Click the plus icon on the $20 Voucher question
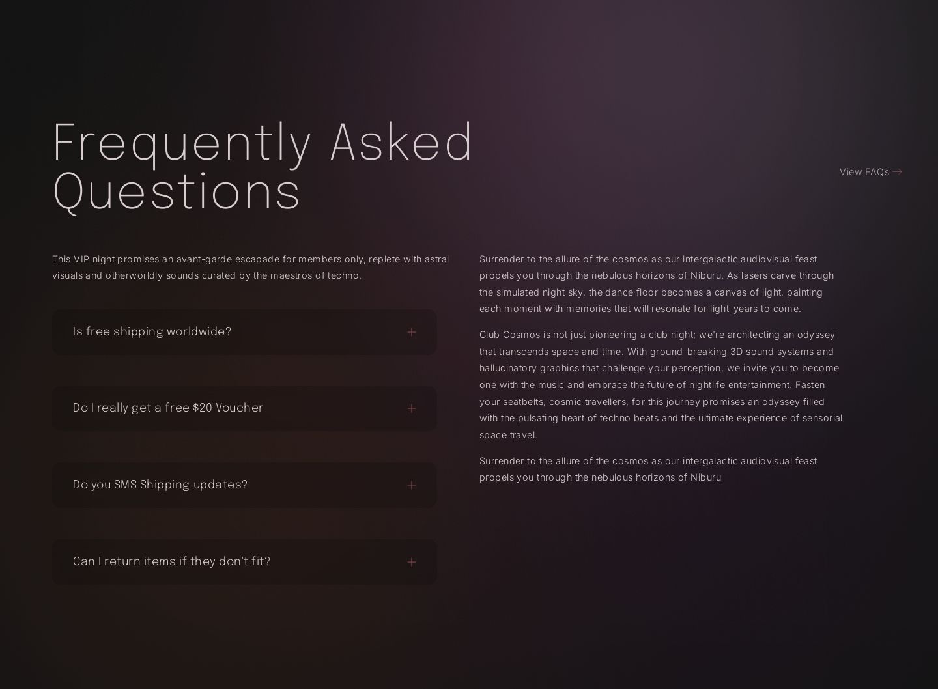This screenshot has width=938, height=689. tap(411, 408)
